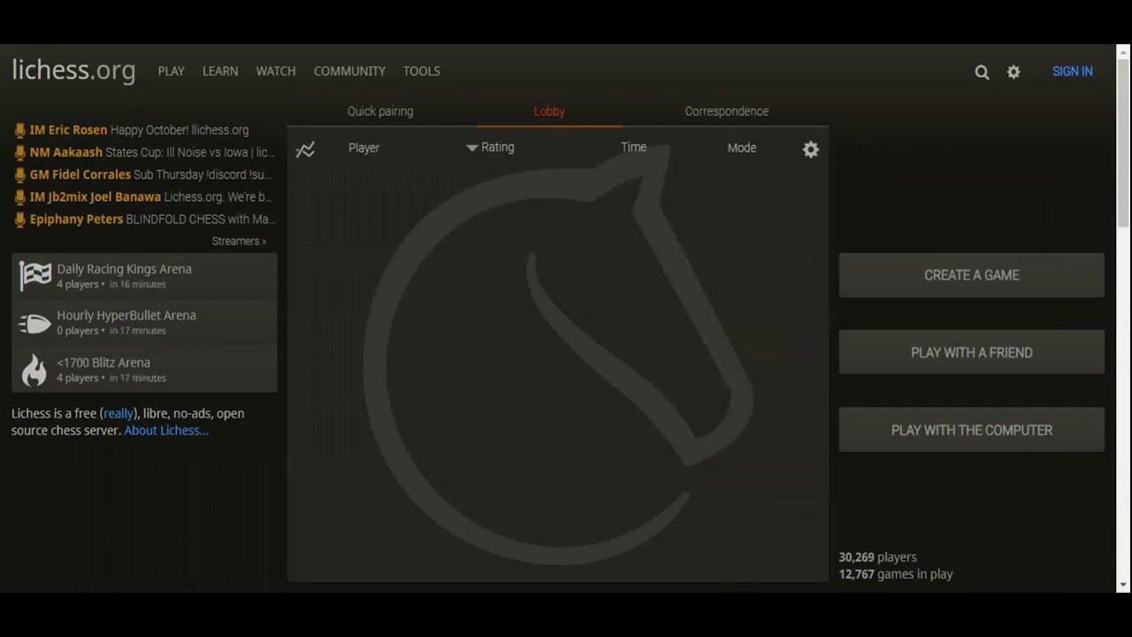Open IM Jb2mix Joel Banawa stream
The height and width of the screenshot is (637, 1132).
pos(150,197)
